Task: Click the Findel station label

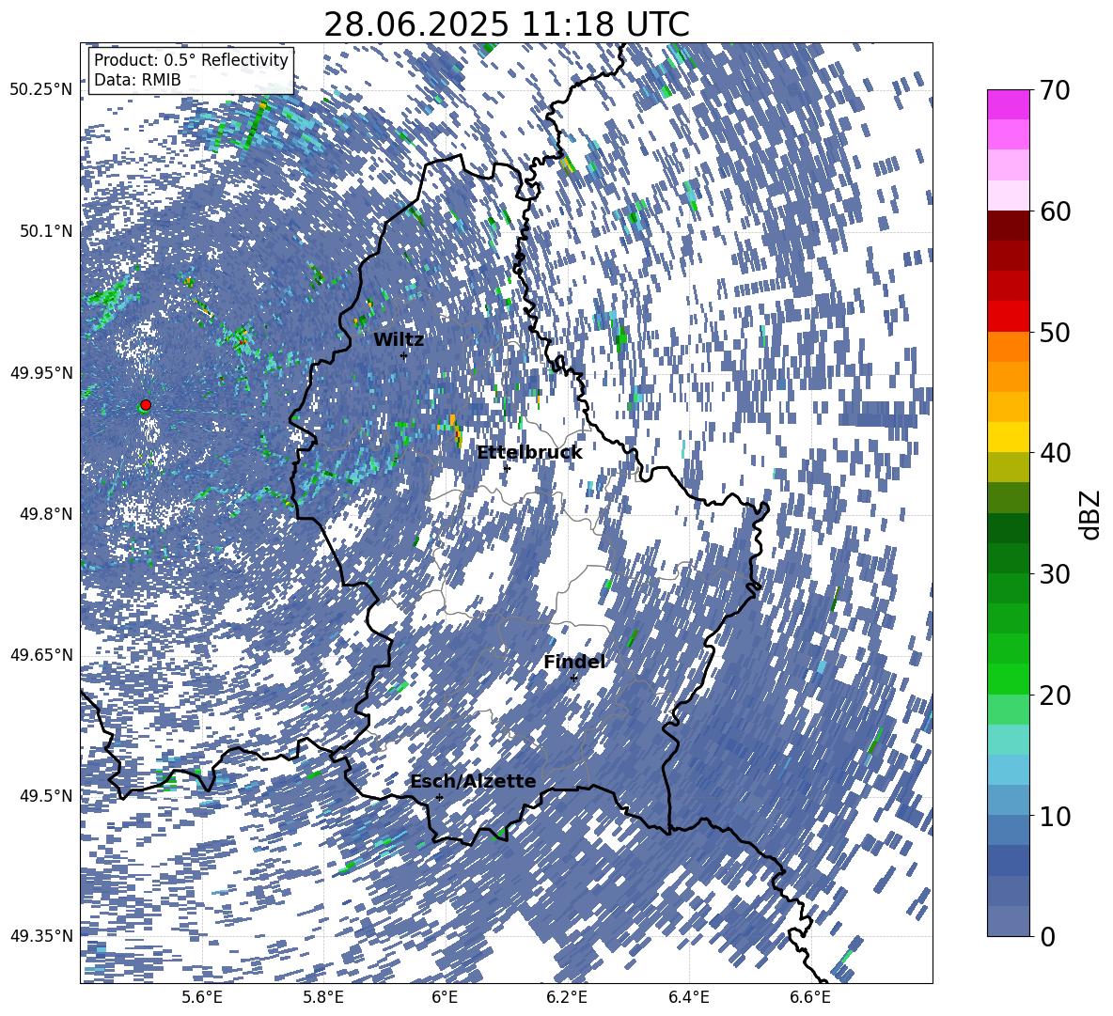Action: tap(574, 662)
